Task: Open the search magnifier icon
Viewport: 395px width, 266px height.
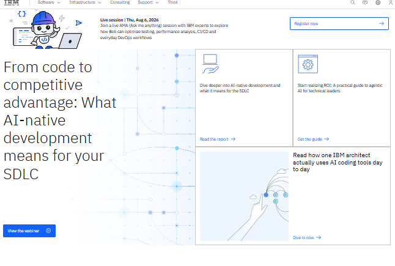Action: point(353,2)
